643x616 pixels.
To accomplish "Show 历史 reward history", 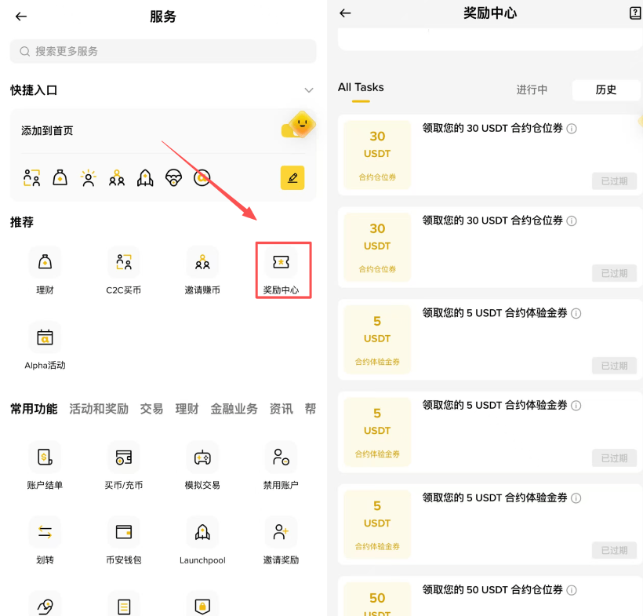I will pos(606,90).
